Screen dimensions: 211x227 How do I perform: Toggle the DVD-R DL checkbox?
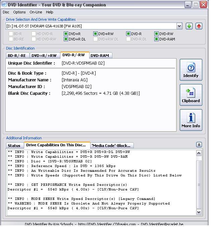[x=128, y=39]
